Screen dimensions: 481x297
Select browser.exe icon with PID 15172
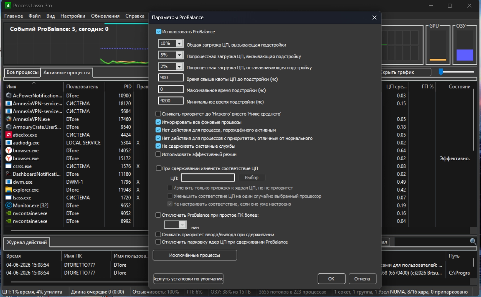(9, 158)
